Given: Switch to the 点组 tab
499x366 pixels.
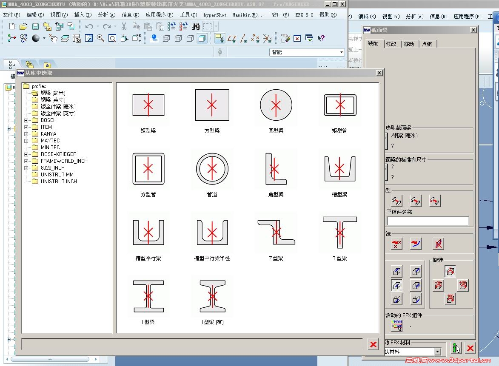Looking at the screenshot, I should pos(427,44).
